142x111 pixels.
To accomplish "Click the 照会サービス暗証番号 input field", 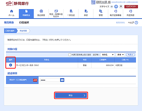I will click(x=50, y=80).
